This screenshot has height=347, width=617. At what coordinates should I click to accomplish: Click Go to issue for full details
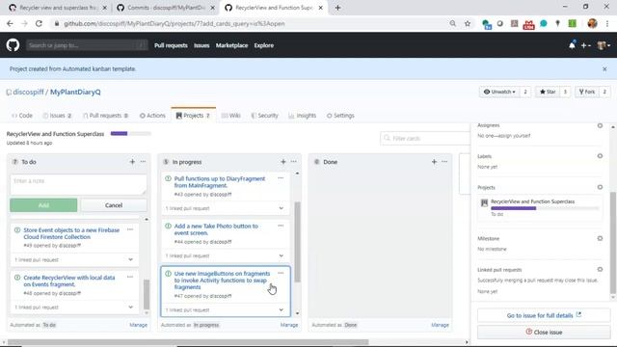tap(544, 315)
